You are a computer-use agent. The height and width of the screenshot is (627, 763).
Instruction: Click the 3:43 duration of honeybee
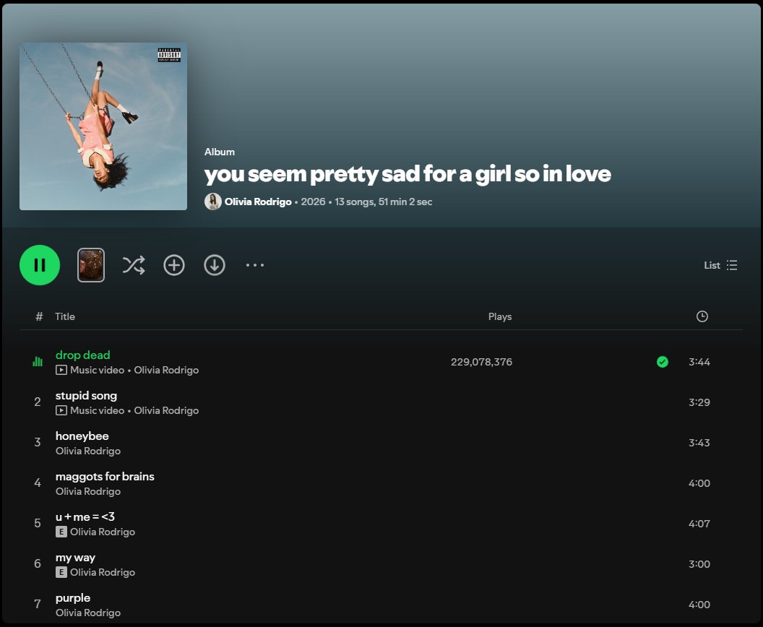coord(699,443)
